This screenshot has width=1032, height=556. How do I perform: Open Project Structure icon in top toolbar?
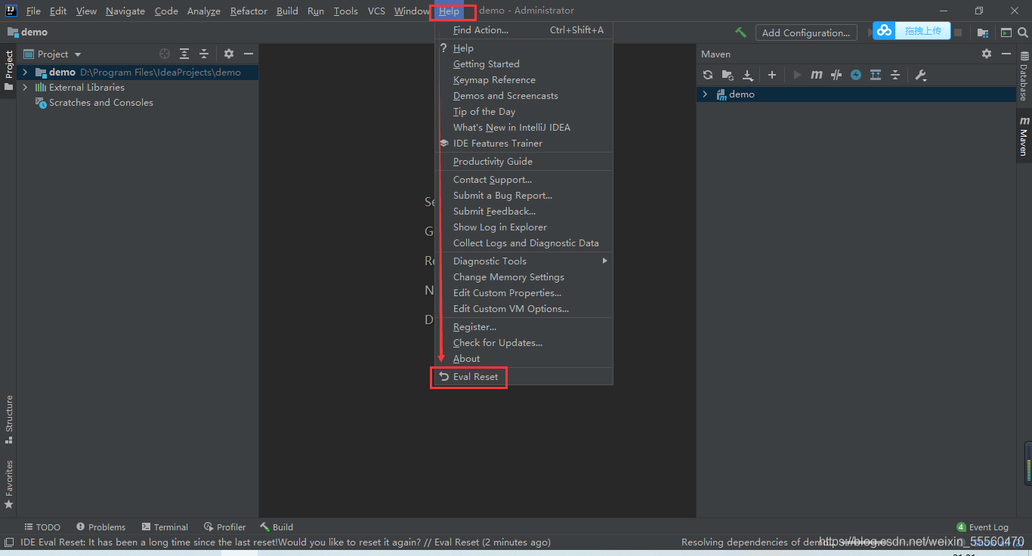coord(983,32)
